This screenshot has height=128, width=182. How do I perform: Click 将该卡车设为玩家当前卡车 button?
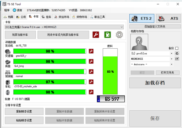63,35
